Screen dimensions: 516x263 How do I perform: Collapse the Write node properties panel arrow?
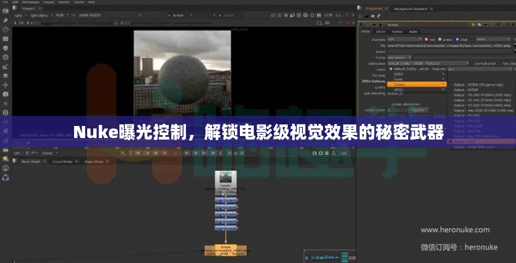pos(361,25)
